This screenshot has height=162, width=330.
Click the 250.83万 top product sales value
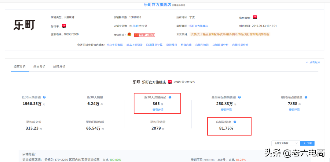224,104
